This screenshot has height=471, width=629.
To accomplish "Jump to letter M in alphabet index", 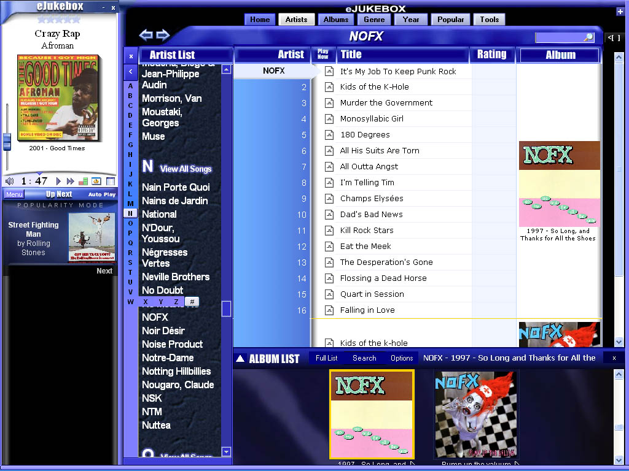I will click(x=130, y=204).
